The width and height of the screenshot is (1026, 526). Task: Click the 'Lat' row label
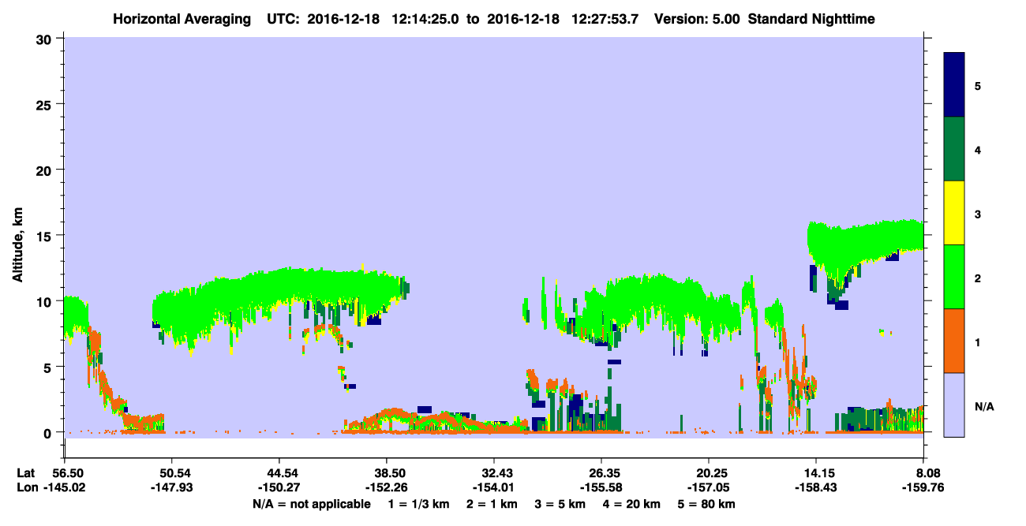pos(26,472)
